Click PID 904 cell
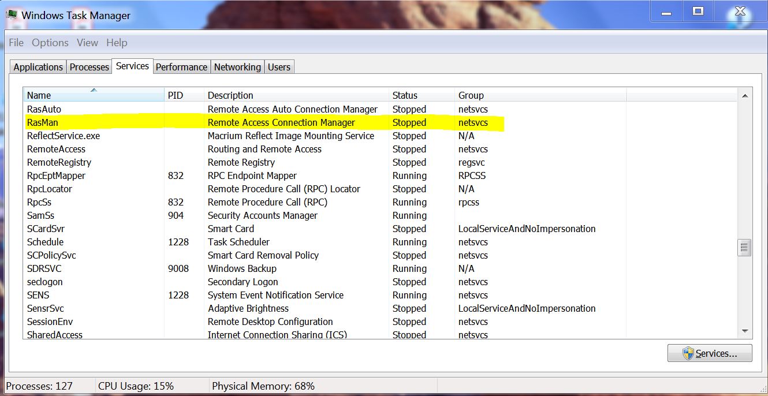 coord(176,215)
